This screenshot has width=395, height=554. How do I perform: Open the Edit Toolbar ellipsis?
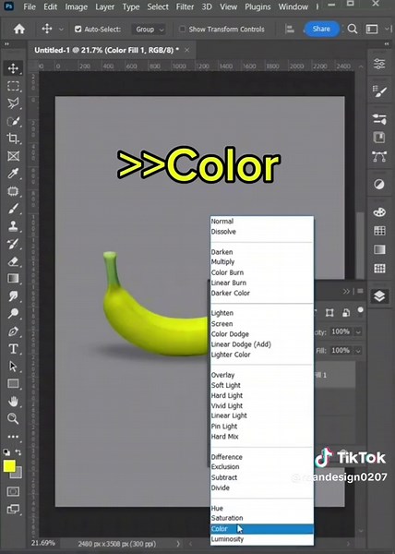[13, 437]
